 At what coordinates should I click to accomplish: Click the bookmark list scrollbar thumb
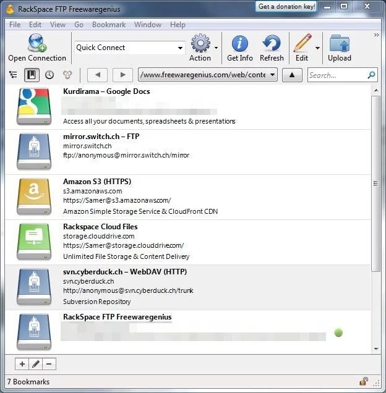click(375, 184)
